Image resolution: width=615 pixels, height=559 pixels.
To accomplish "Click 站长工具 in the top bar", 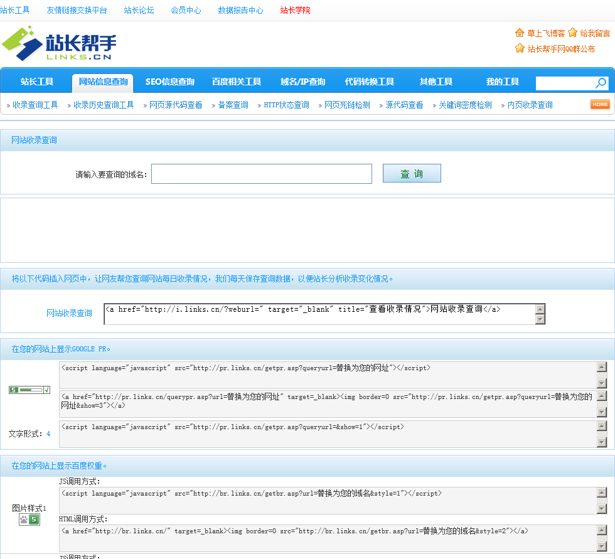I will 15,10.
